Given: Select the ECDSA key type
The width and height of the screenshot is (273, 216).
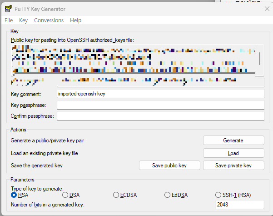Looking at the screenshot, I should [x=125, y=195].
